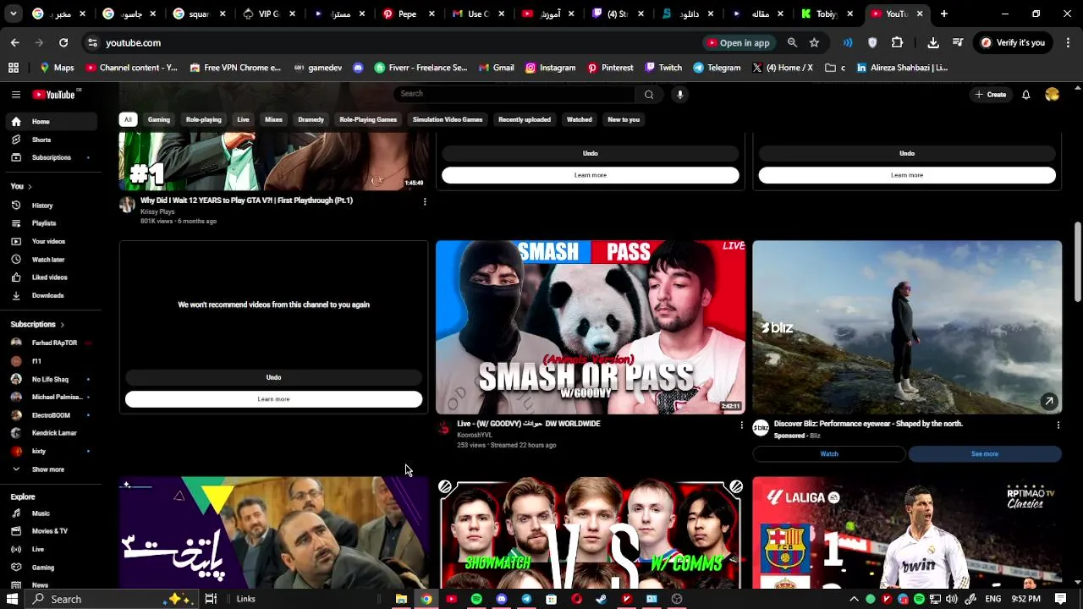This screenshot has height=609, width=1083.
Task: Open the media controls icon in the toolbar
Action: tap(958, 42)
